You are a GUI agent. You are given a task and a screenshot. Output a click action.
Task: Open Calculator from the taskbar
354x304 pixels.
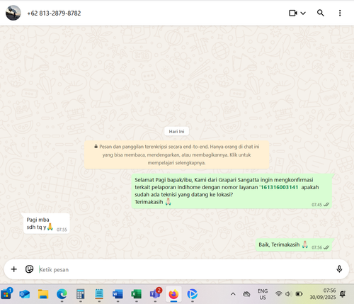pyautogui.click(x=81, y=294)
